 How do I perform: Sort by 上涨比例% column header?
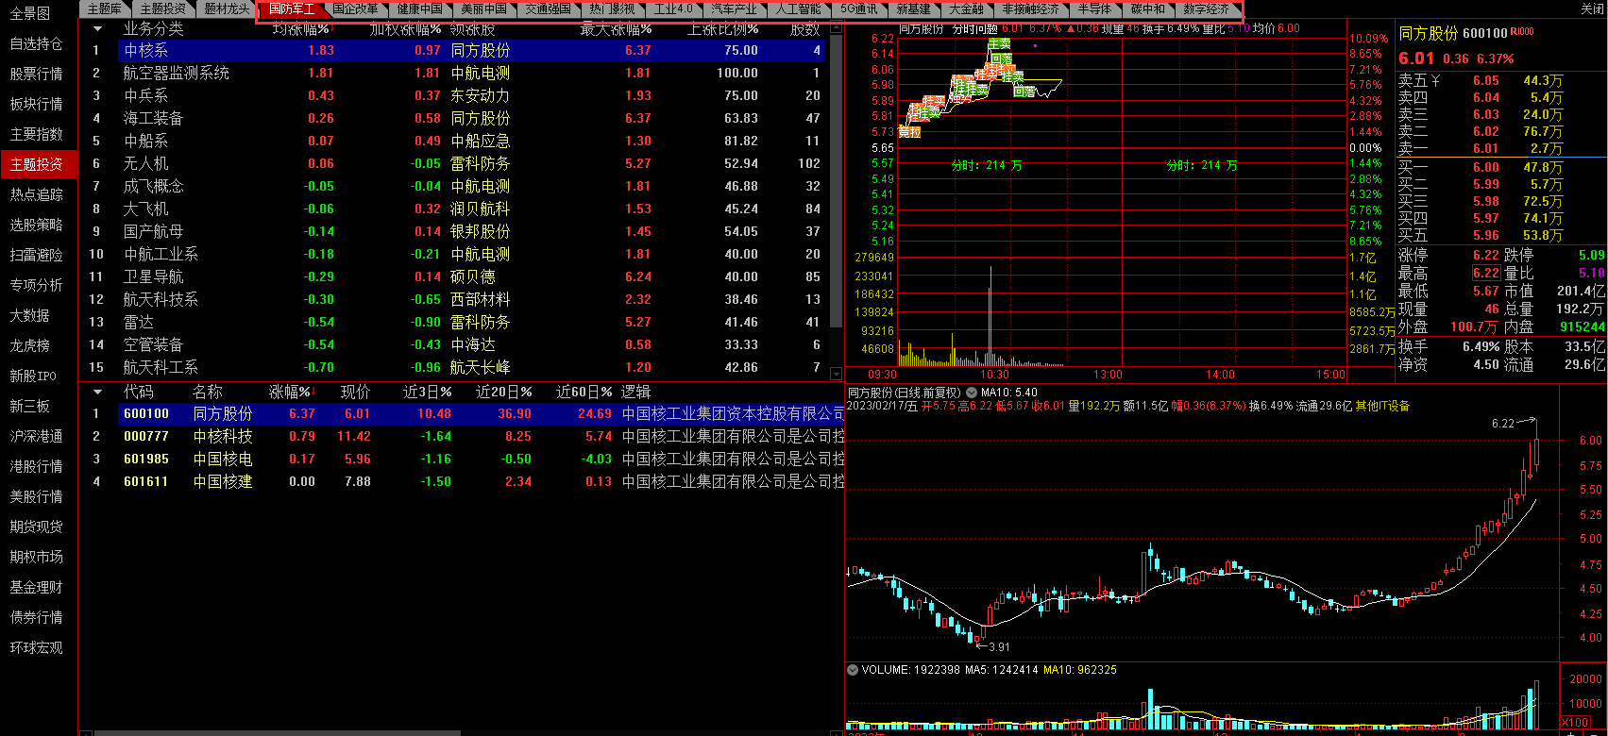point(722,29)
